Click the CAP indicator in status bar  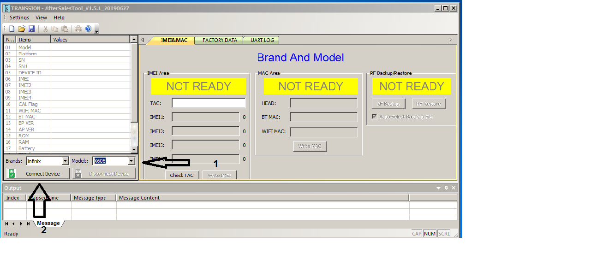[x=417, y=234]
